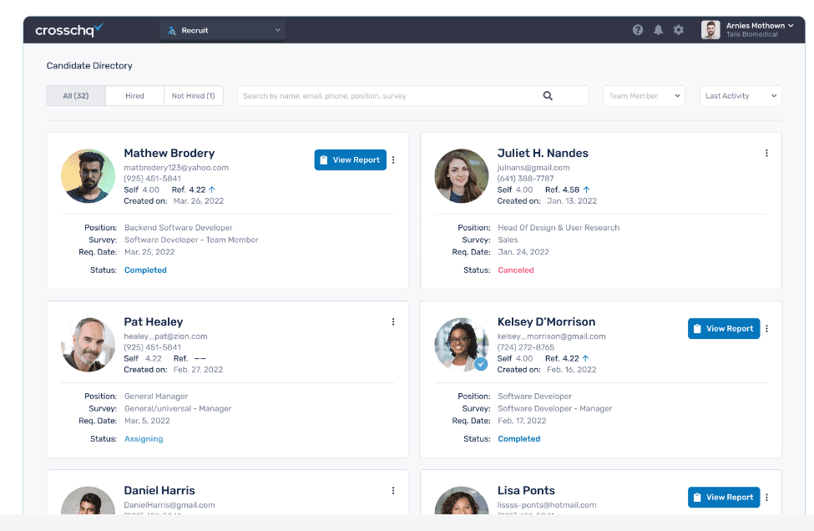Image resolution: width=814 pixels, height=531 pixels.
Task: Open Daniel Harris candidate name
Action: click(159, 491)
